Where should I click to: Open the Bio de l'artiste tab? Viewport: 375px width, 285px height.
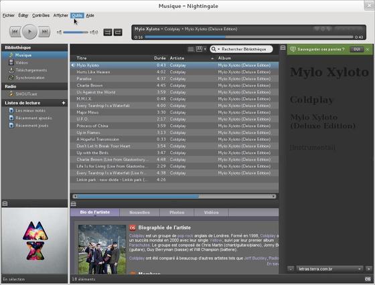tap(95, 212)
